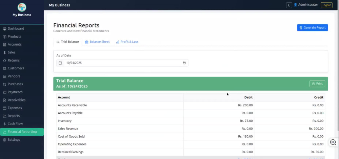Open the Receivables page
This screenshot has width=339, height=159.
tap(22, 100)
